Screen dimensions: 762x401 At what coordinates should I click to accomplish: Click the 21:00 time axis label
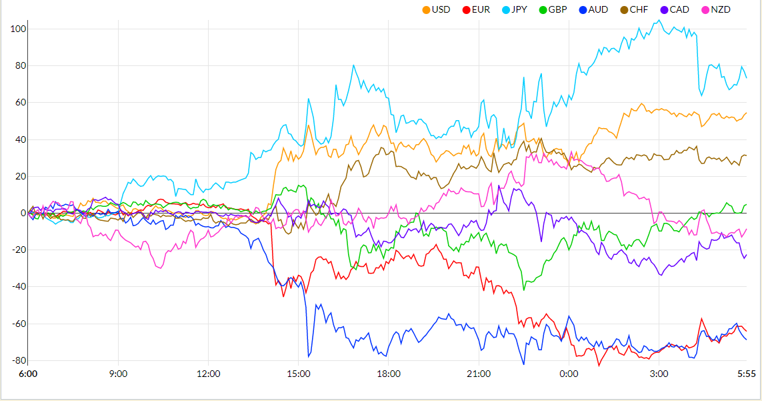tap(479, 374)
